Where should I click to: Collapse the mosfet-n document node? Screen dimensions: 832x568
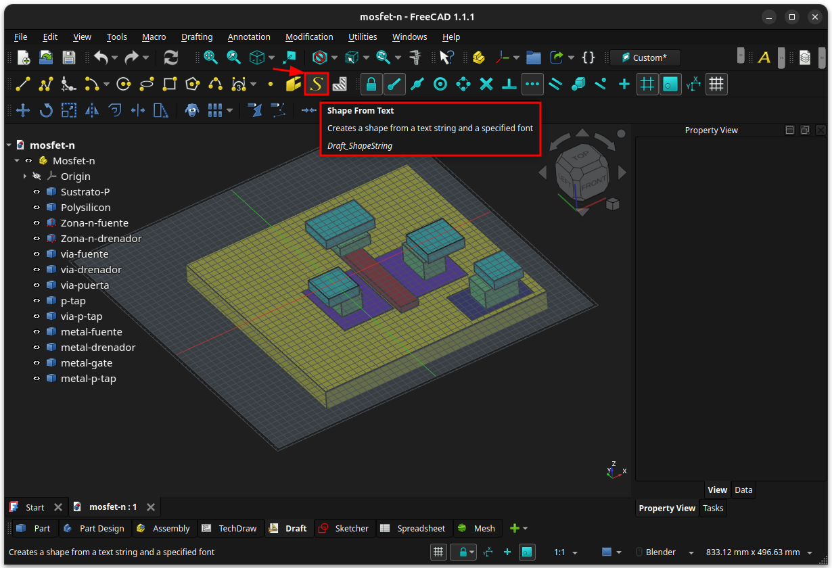(9, 145)
